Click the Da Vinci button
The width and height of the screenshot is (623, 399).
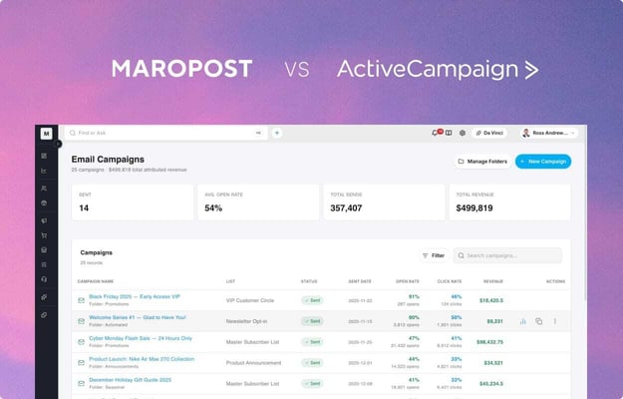pyautogui.click(x=489, y=133)
